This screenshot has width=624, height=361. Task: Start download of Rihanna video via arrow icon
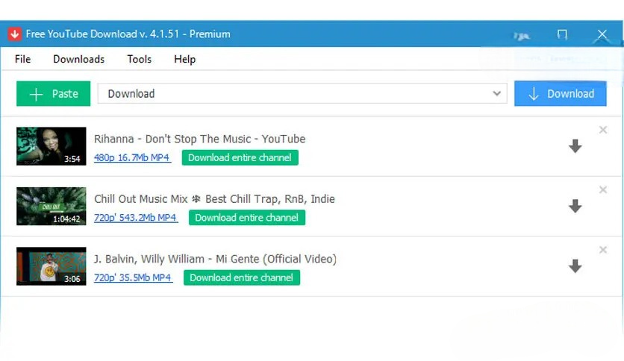[575, 146]
